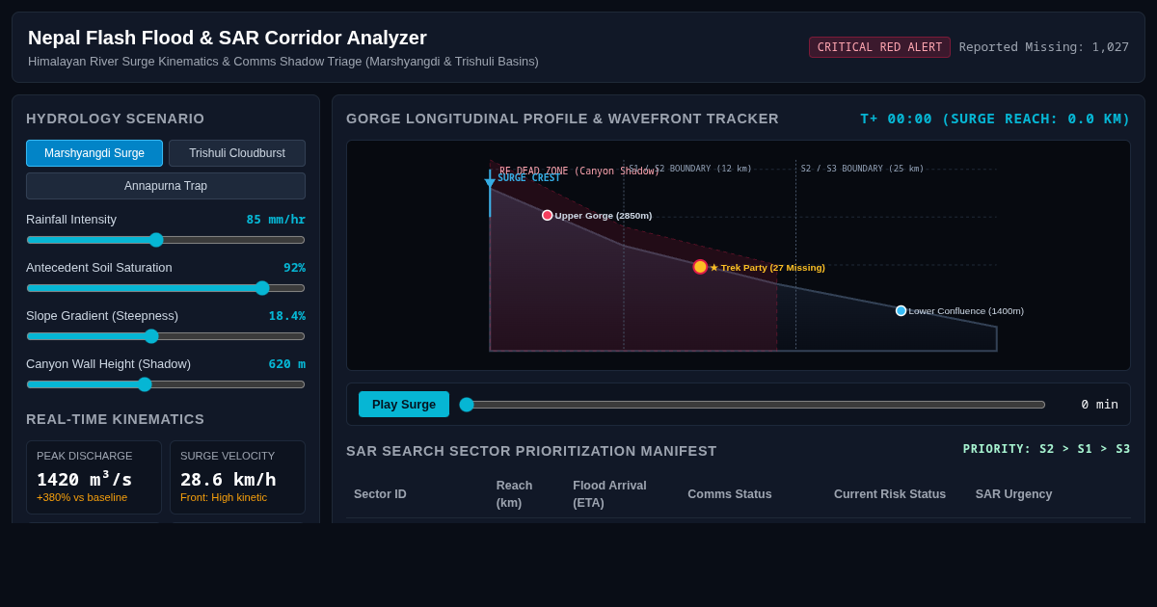Screen dimensions: 1157x607
Task: Click the Surge Crest arrow marker
Action: click(x=490, y=181)
